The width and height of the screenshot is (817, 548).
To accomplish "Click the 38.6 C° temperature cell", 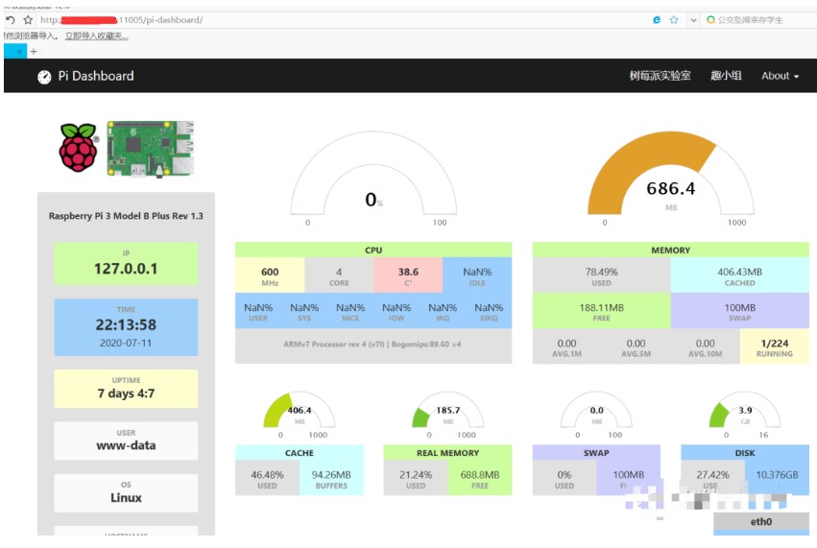I will (408, 275).
